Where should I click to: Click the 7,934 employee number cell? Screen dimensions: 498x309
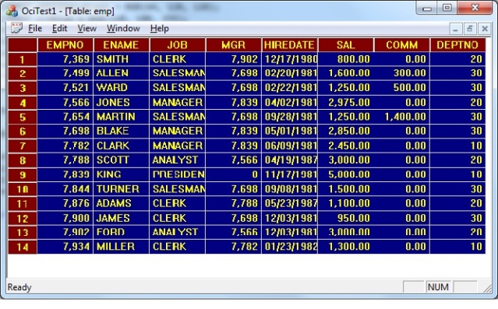65,247
